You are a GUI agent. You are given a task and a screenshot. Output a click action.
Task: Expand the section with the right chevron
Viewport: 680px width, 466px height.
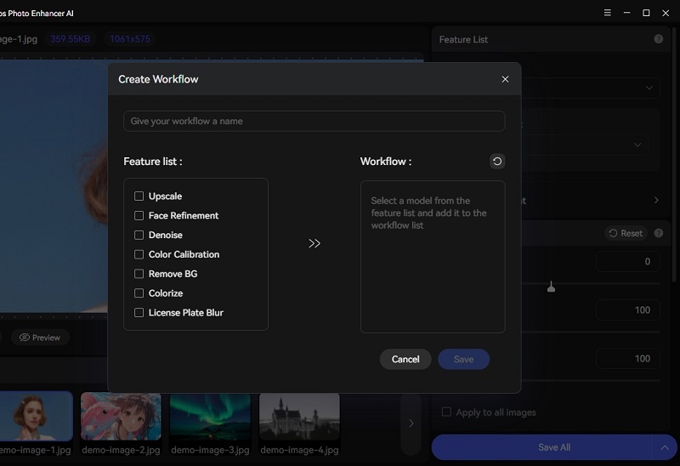(x=655, y=200)
